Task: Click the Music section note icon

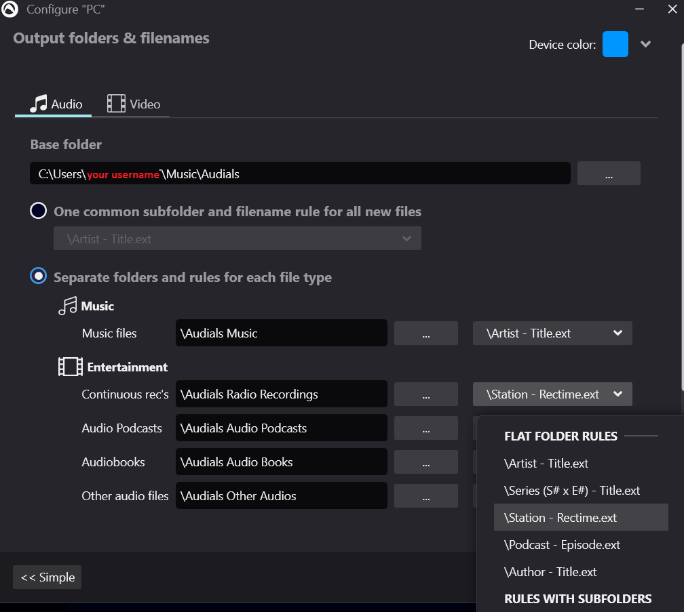Action: tap(68, 306)
